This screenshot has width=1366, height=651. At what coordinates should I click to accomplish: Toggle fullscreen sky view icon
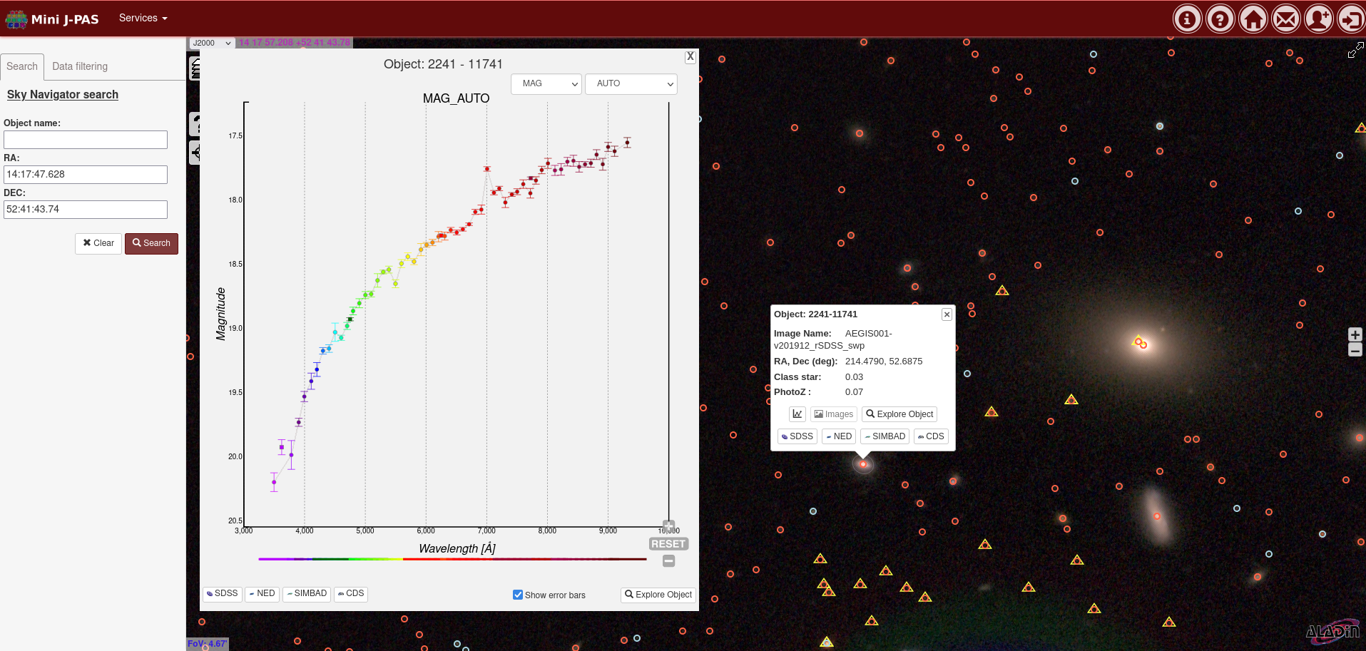click(x=1355, y=50)
